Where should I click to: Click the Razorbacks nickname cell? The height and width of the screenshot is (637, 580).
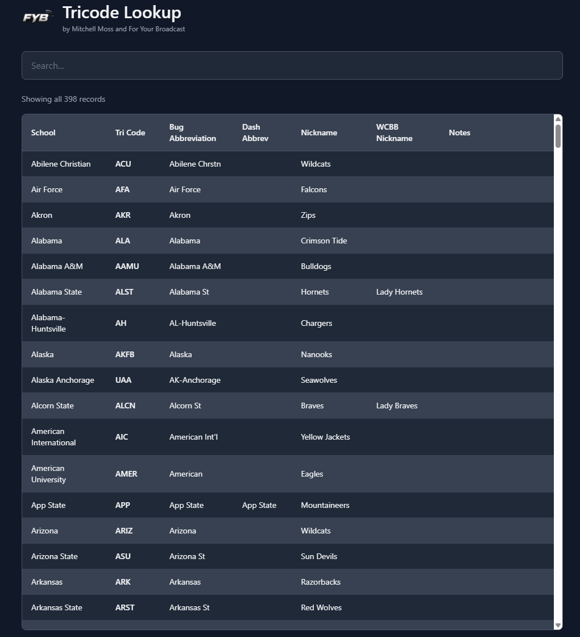point(321,582)
